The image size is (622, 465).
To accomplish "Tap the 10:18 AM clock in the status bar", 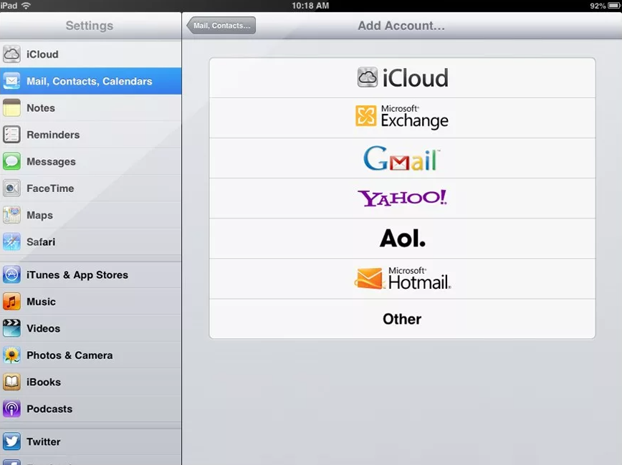I will pos(310,6).
